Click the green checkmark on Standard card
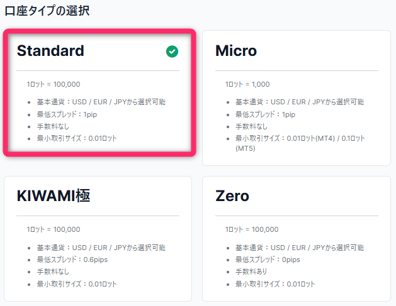 click(x=172, y=52)
